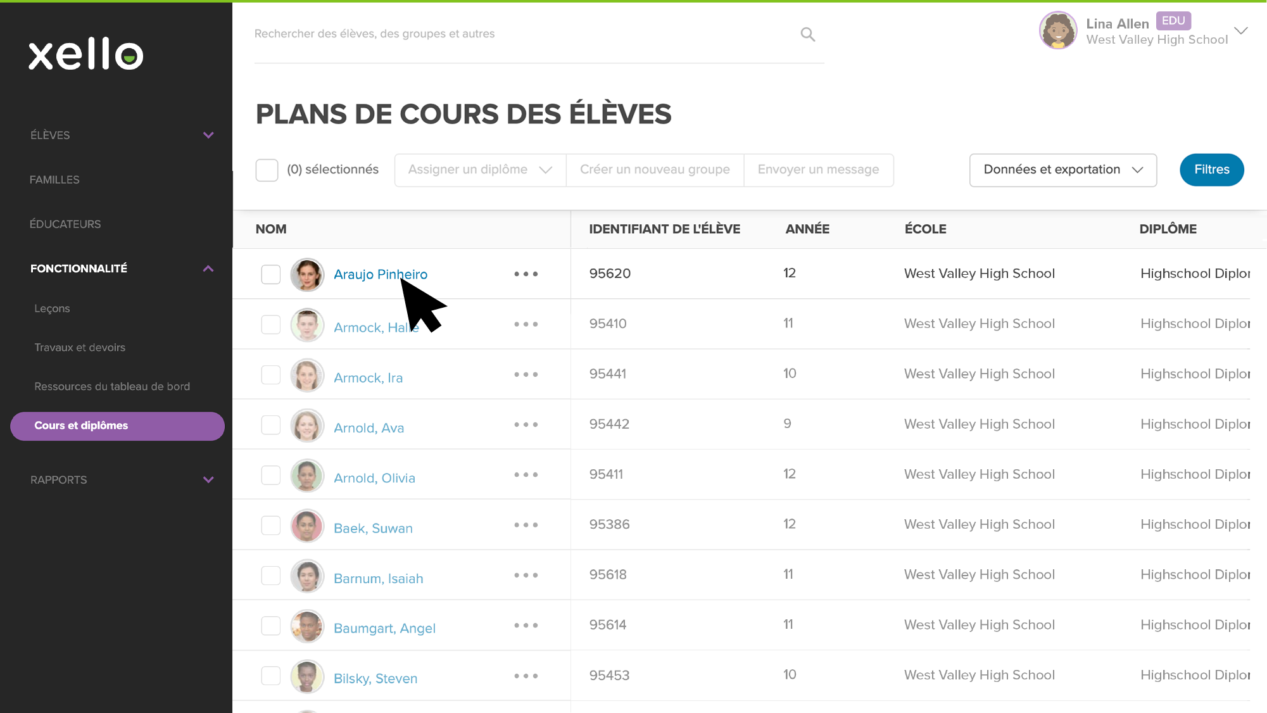Open Travaux et devoirs

[x=80, y=348]
